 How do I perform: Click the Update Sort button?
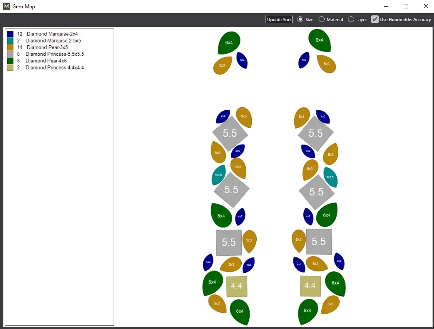[279, 19]
